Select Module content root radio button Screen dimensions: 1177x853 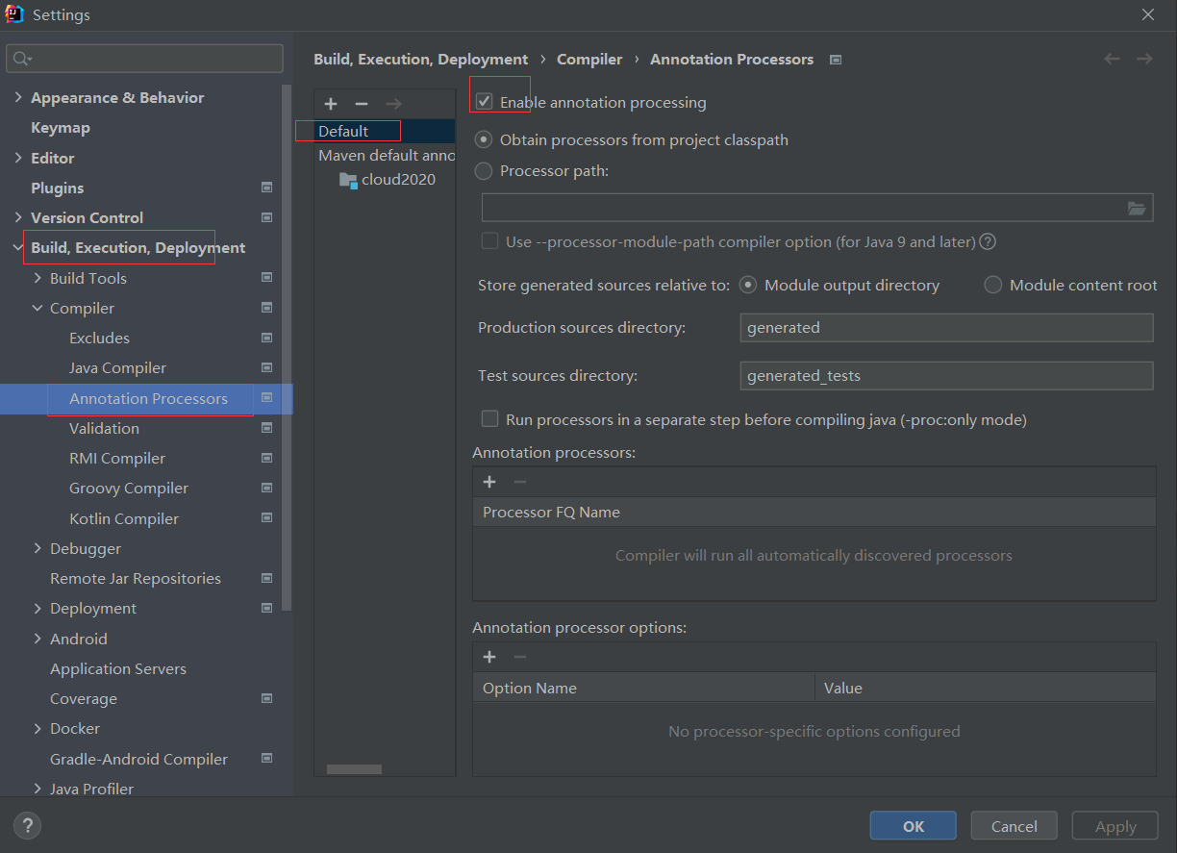tap(993, 285)
